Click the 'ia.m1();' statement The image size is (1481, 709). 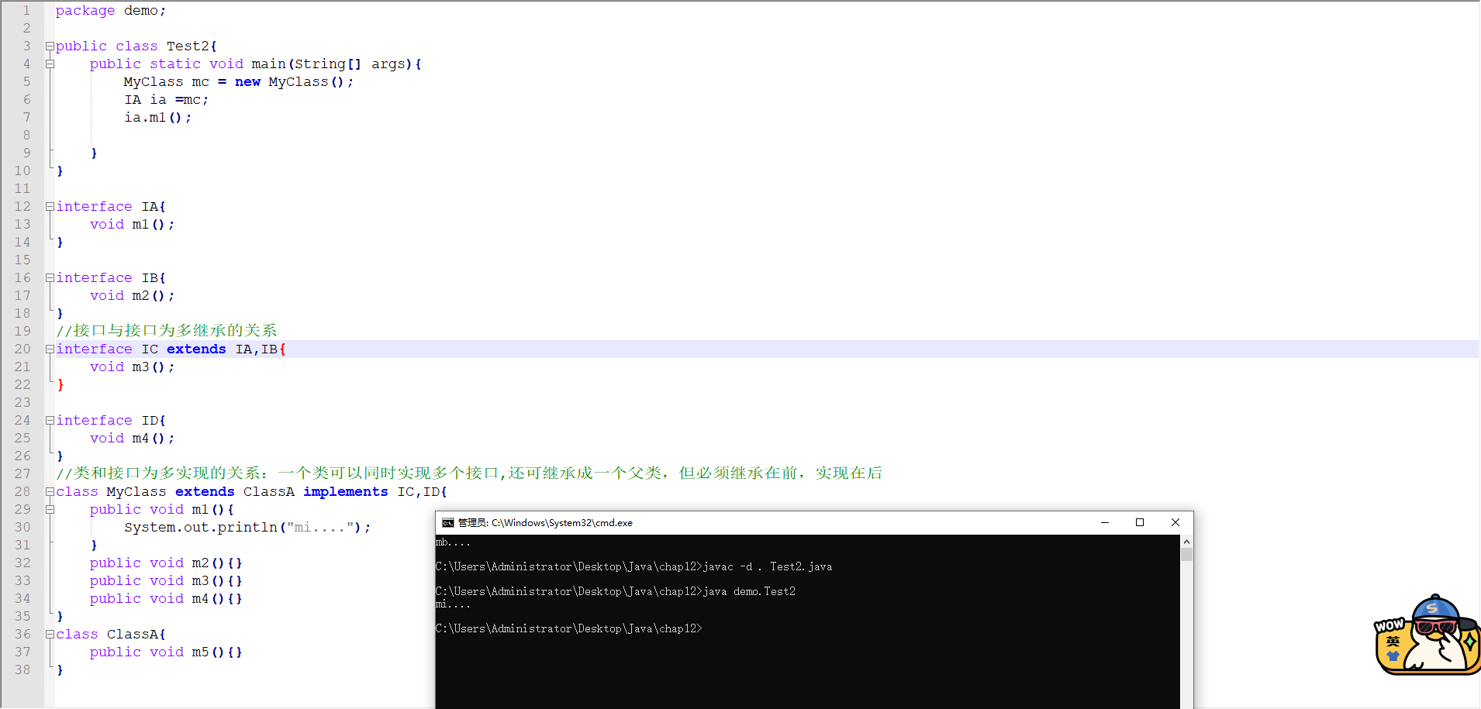(x=157, y=118)
